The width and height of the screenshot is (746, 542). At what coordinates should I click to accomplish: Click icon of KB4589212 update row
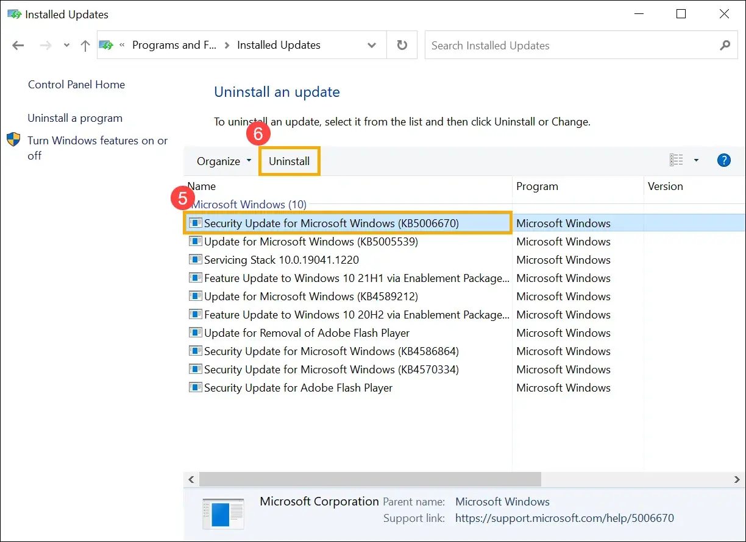pos(195,296)
